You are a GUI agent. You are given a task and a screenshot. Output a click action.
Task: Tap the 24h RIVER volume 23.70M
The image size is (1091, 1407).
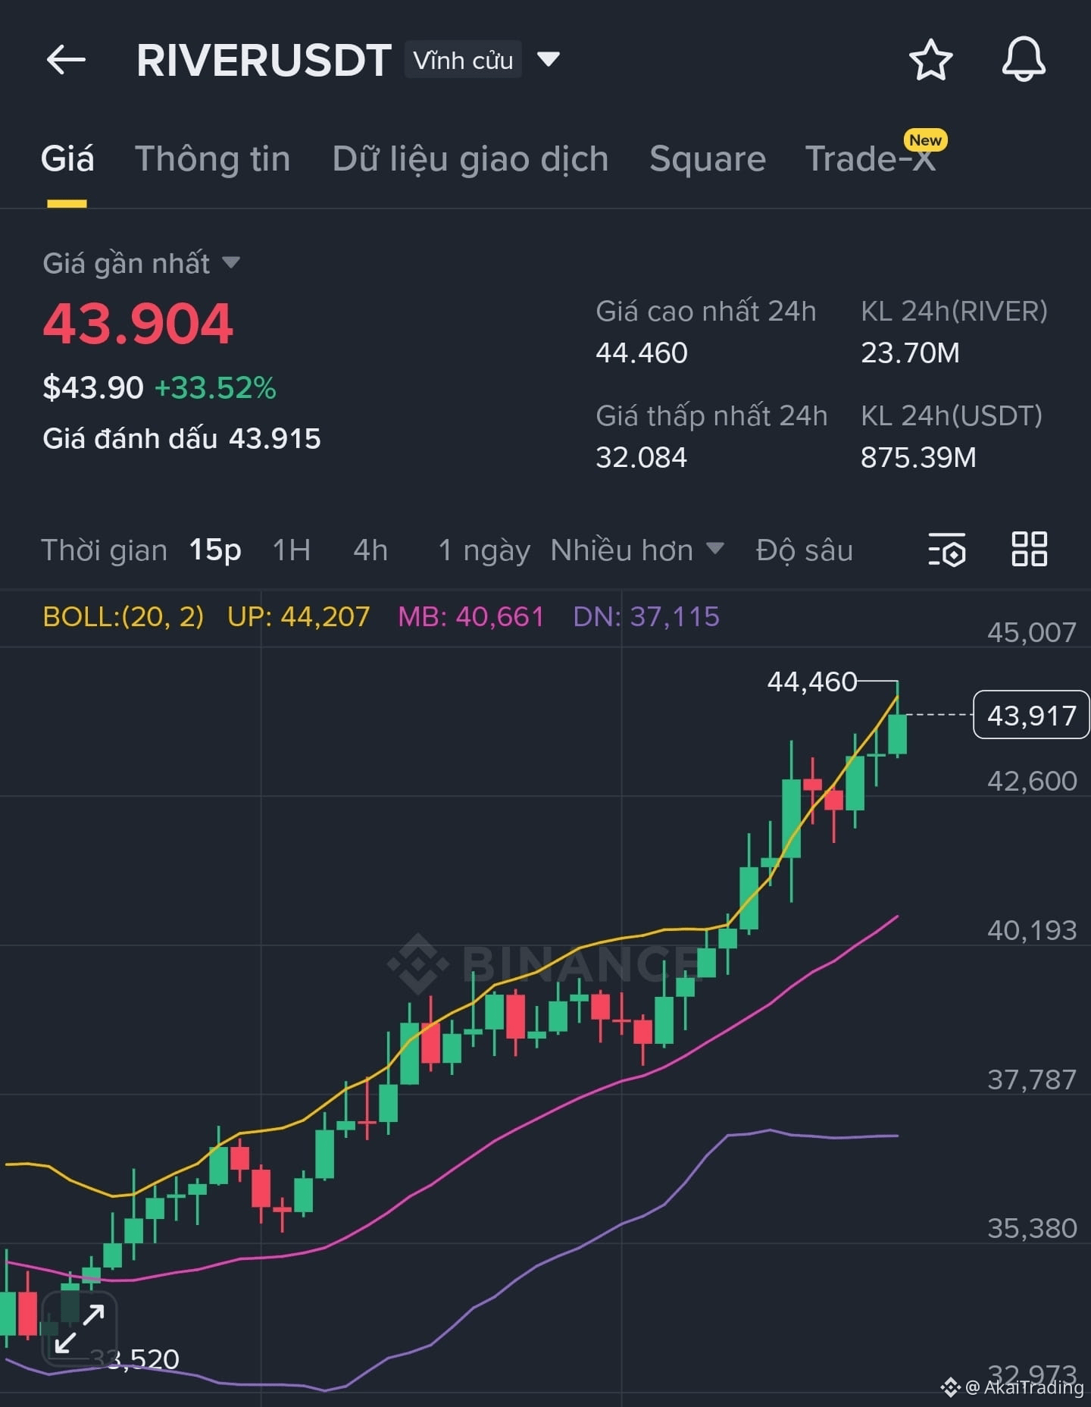(910, 353)
